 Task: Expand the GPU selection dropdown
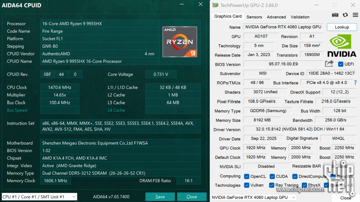tap(253, 198)
